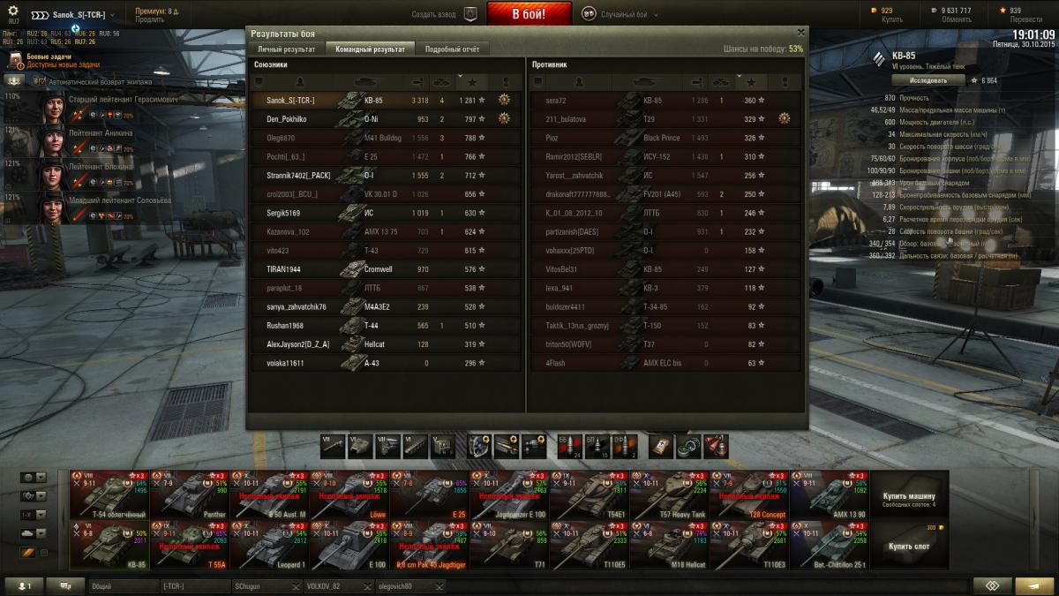Open the first ammo shell slot
Image resolution: width=1059 pixels, height=596 pixels.
(569, 446)
